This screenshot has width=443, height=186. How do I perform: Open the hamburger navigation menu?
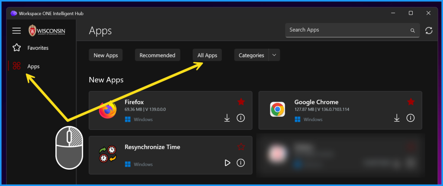(16, 31)
